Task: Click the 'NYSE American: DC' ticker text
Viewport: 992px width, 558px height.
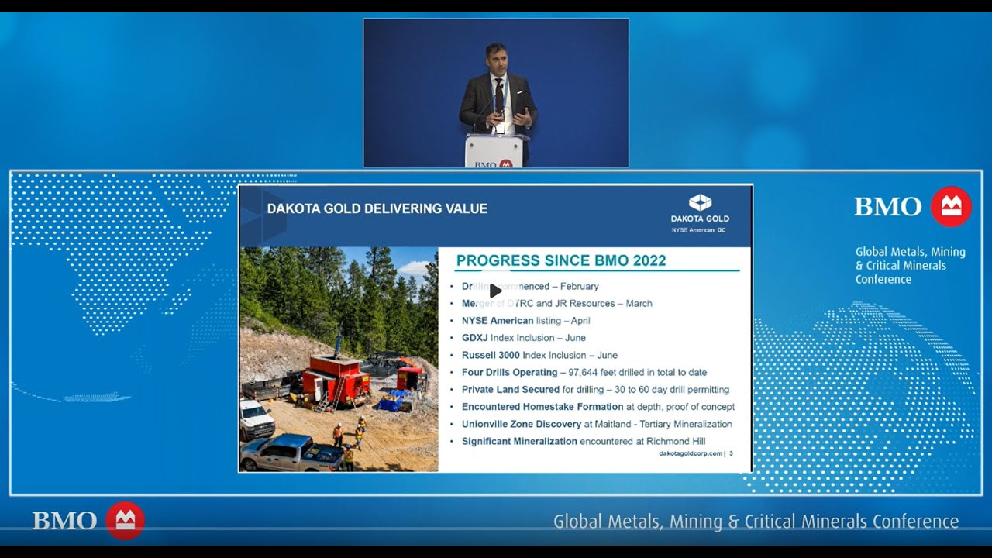Action: click(700, 230)
